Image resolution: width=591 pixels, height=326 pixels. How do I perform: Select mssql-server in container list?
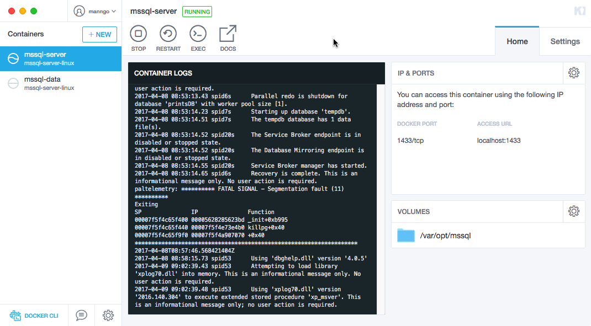pyautogui.click(x=61, y=58)
